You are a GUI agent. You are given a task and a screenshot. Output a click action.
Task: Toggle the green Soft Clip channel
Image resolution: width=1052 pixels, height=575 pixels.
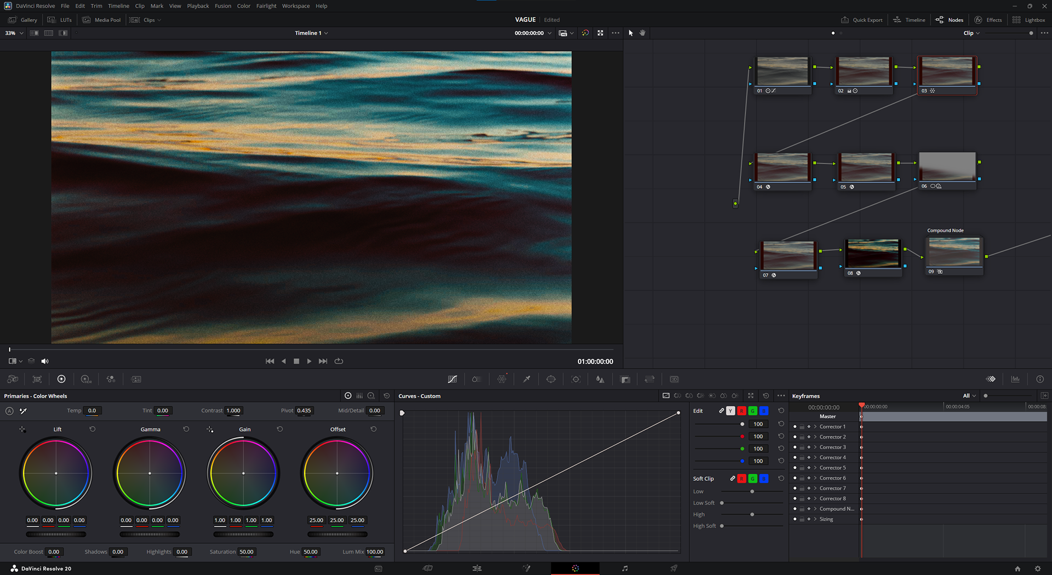pos(752,479)
